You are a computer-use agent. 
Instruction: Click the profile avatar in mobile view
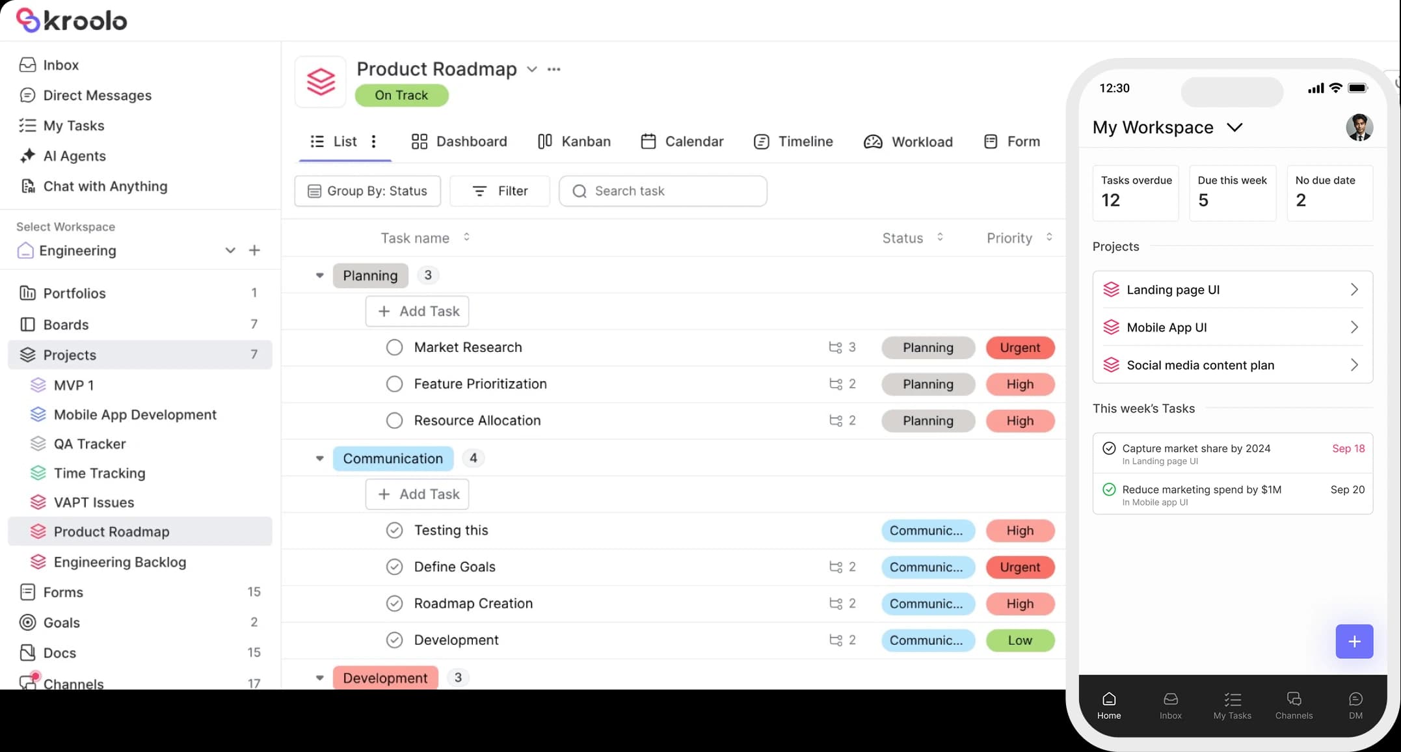point(1359,128)
